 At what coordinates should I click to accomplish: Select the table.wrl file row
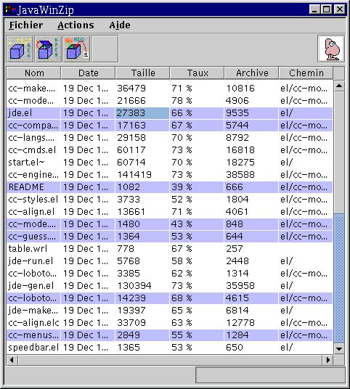(x=169, y=249)
